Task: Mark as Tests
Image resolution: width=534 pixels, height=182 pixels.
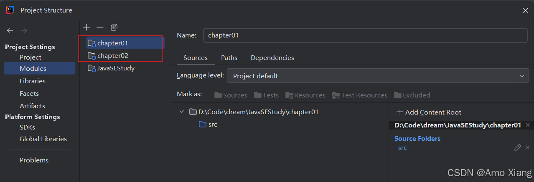Action: pyautogui.click(x=266, y=95)
